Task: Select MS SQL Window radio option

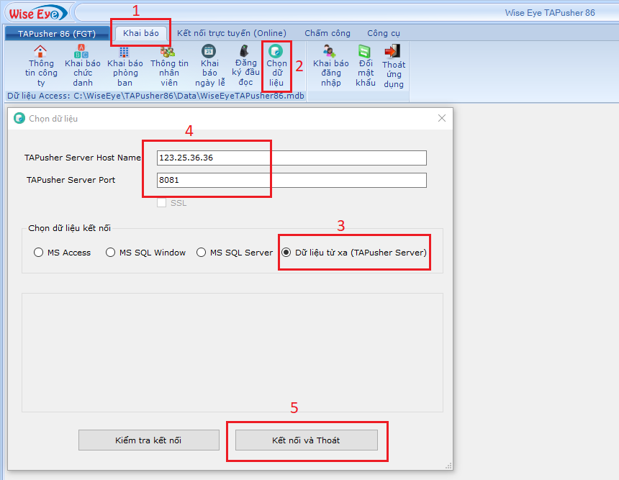Action: pyautogui.click(x=110, y=253)
